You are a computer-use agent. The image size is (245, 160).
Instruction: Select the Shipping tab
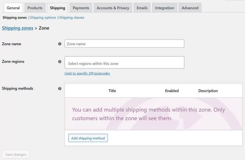pyautogui.click(x=57, y=8)
